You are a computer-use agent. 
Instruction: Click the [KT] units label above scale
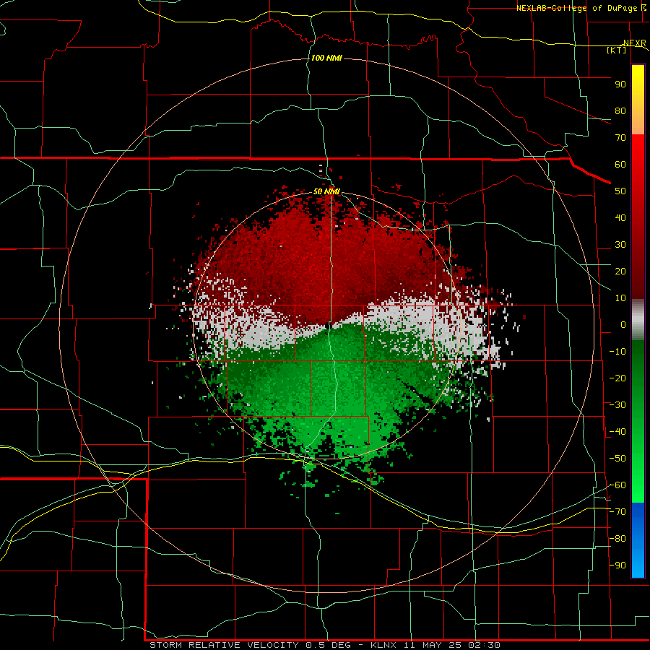tap(617, 50)
